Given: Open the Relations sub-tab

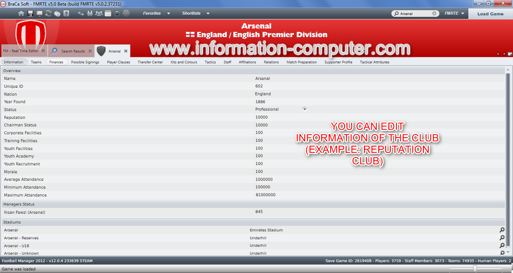Looking at the screenshot, I should [271, 62].
